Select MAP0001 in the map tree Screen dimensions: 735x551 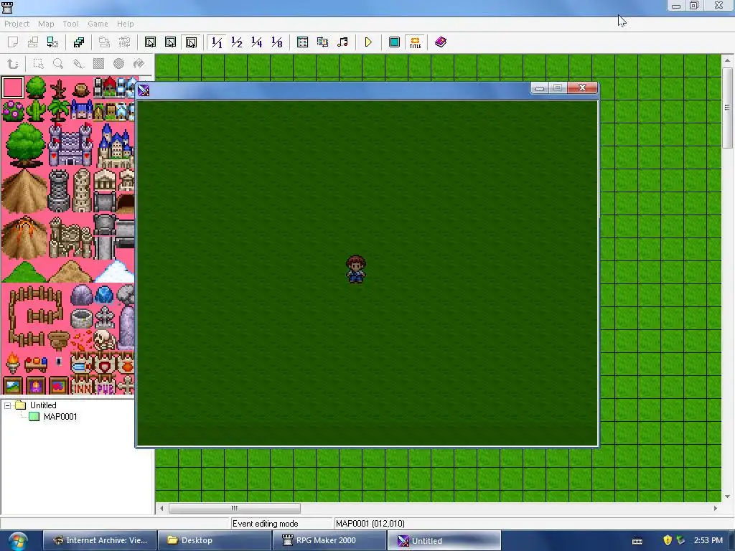(x=60, y=417)
